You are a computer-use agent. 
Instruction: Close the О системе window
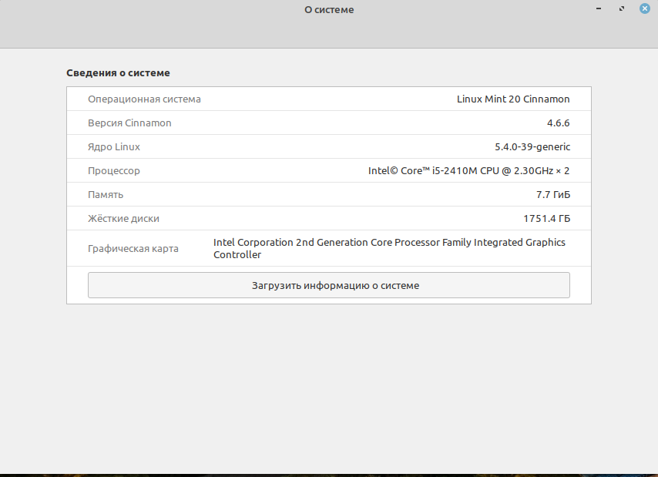[645, 8]
